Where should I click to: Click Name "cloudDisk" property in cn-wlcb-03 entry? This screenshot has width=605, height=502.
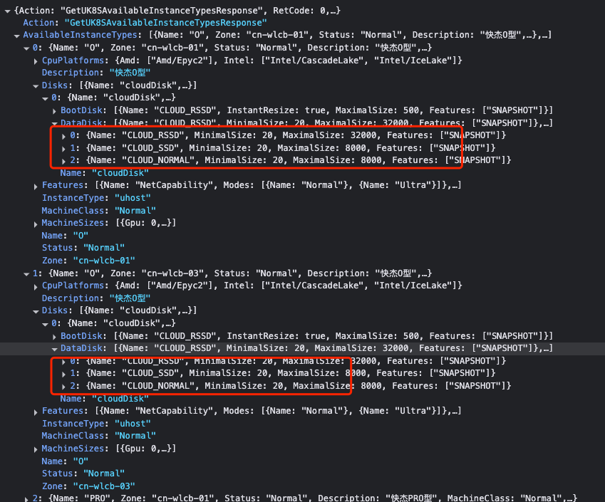[x=104, y=399]
